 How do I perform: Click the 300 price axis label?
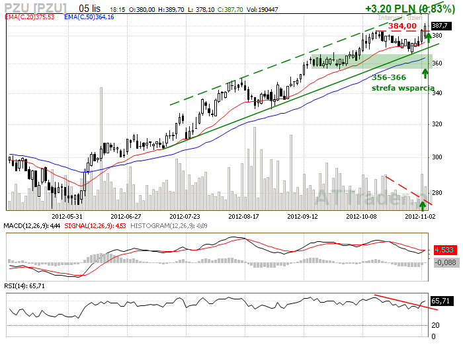pos(437,157)
